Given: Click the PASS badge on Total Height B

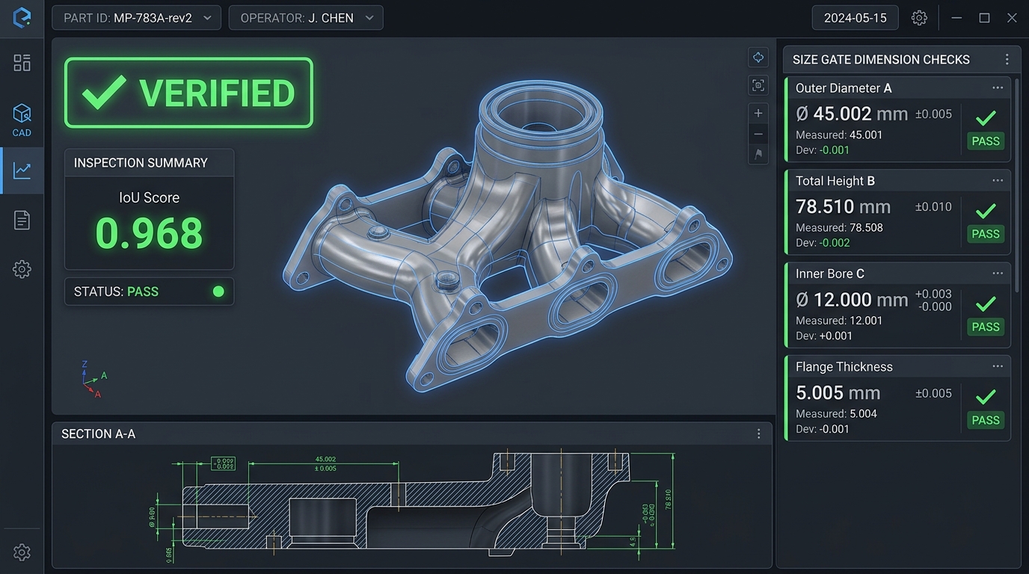Looking at the screenshot, I should [x=986, y=234].
